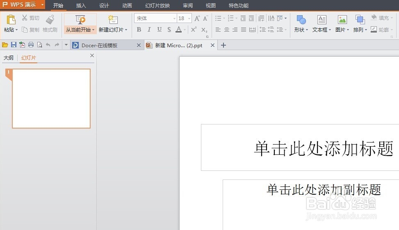399x230 pixels.
Task: Justify the paragraph text
Action: click(x=244, y=30)
